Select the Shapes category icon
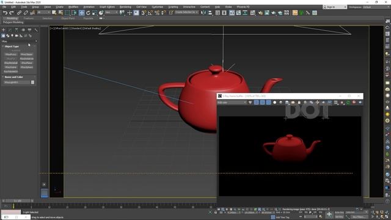Screen dimensions: 391x220 tap(7, 36)
